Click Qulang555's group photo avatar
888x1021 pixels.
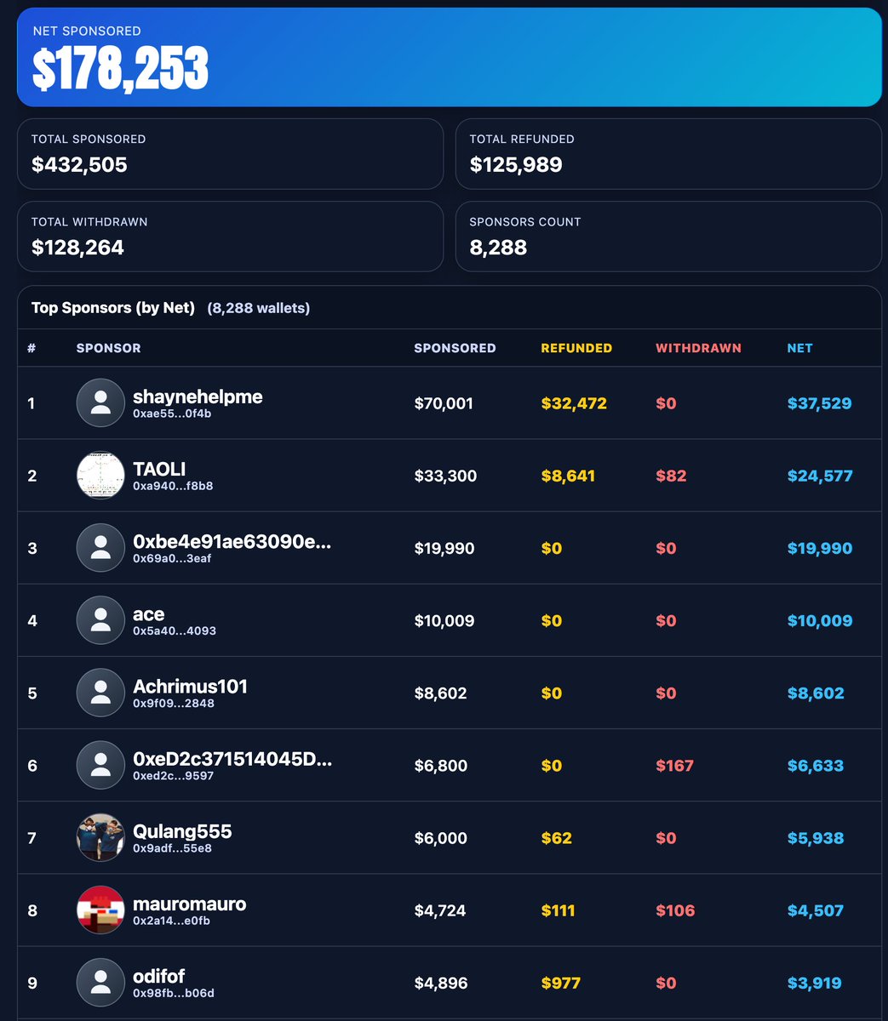pyautogui.click(x=100, y=837)
